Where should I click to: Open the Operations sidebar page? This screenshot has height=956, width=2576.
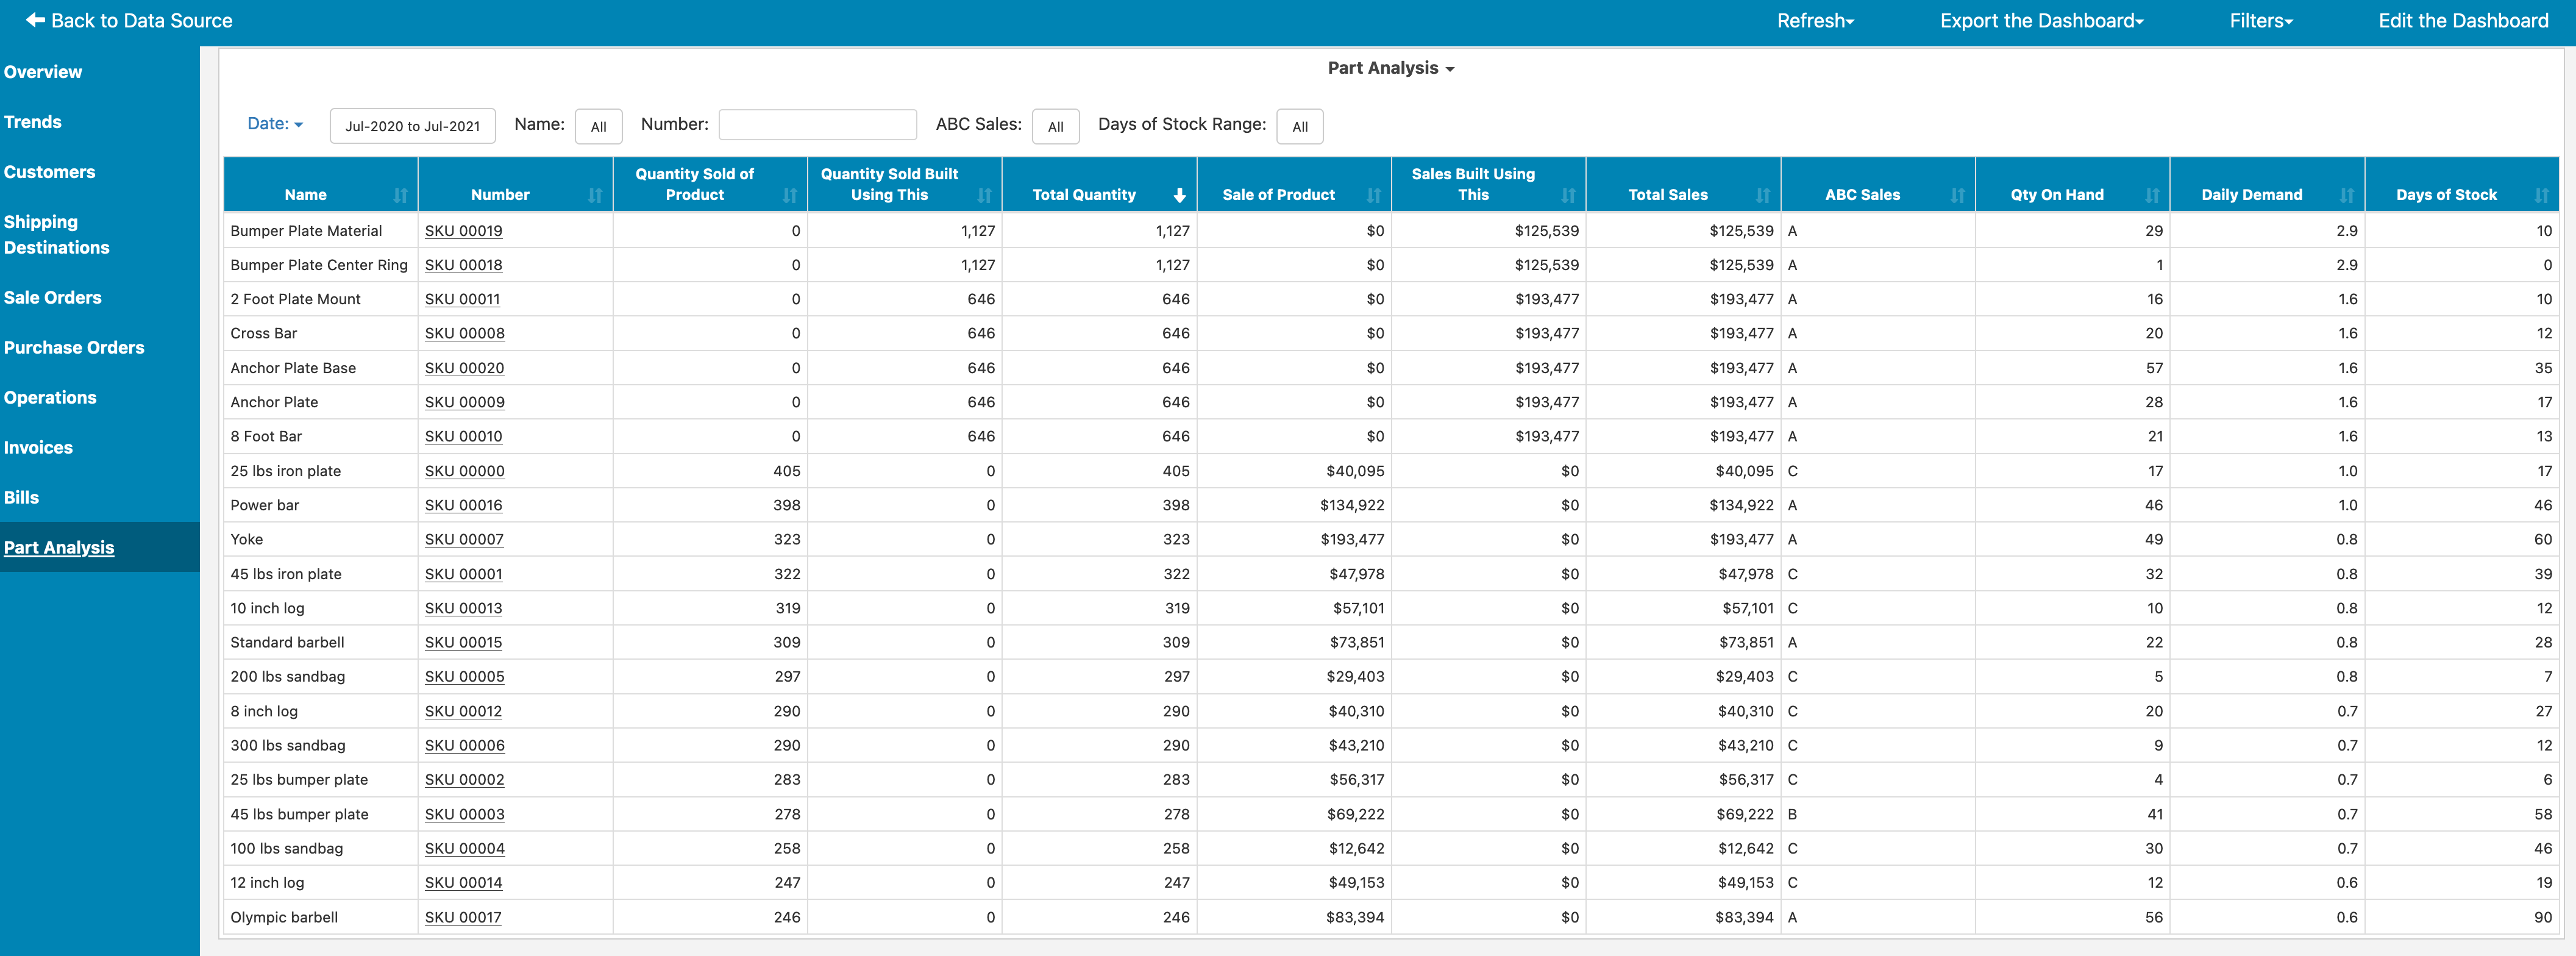click(50, 398)
